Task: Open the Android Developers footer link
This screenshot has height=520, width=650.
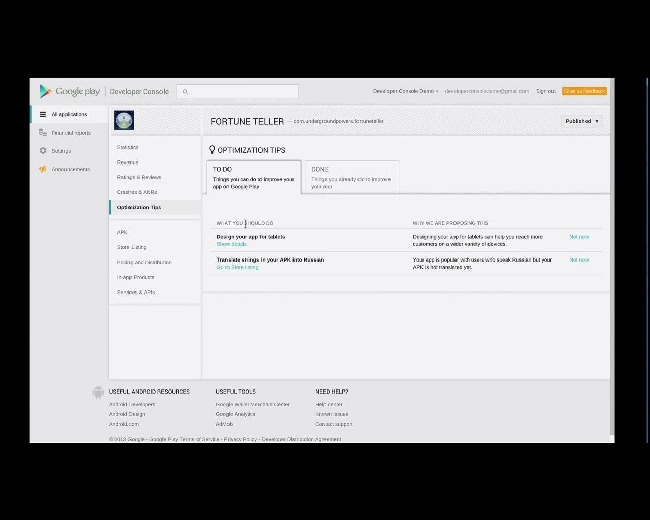Action: point(132,405)
